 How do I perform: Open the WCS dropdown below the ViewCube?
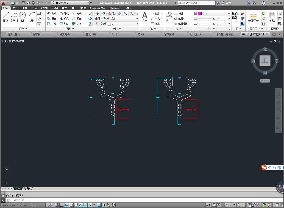pyautogui.click(x=265, y=81)
